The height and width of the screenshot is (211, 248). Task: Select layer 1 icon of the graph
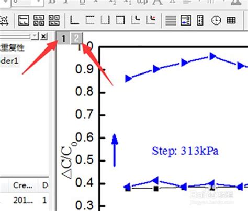click(64, 38)
